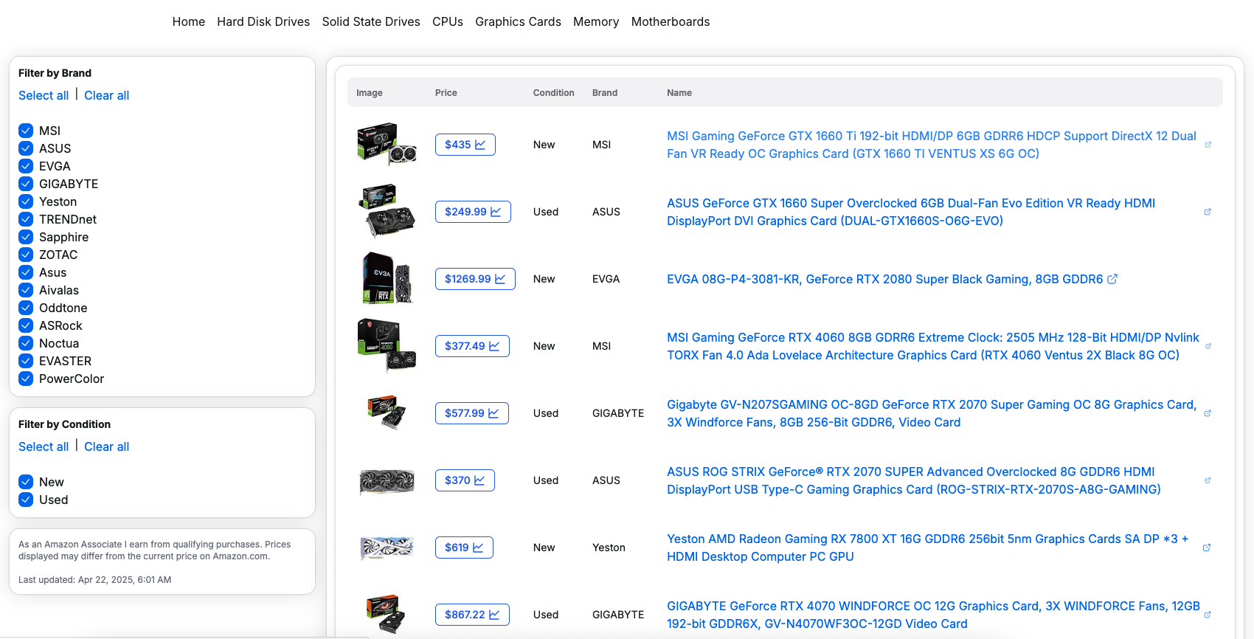The width and height of the screenshot is (1254, 639).
Task: Open external link icon for Yeston RX 7800 XT
Action: click(1207, 548)
